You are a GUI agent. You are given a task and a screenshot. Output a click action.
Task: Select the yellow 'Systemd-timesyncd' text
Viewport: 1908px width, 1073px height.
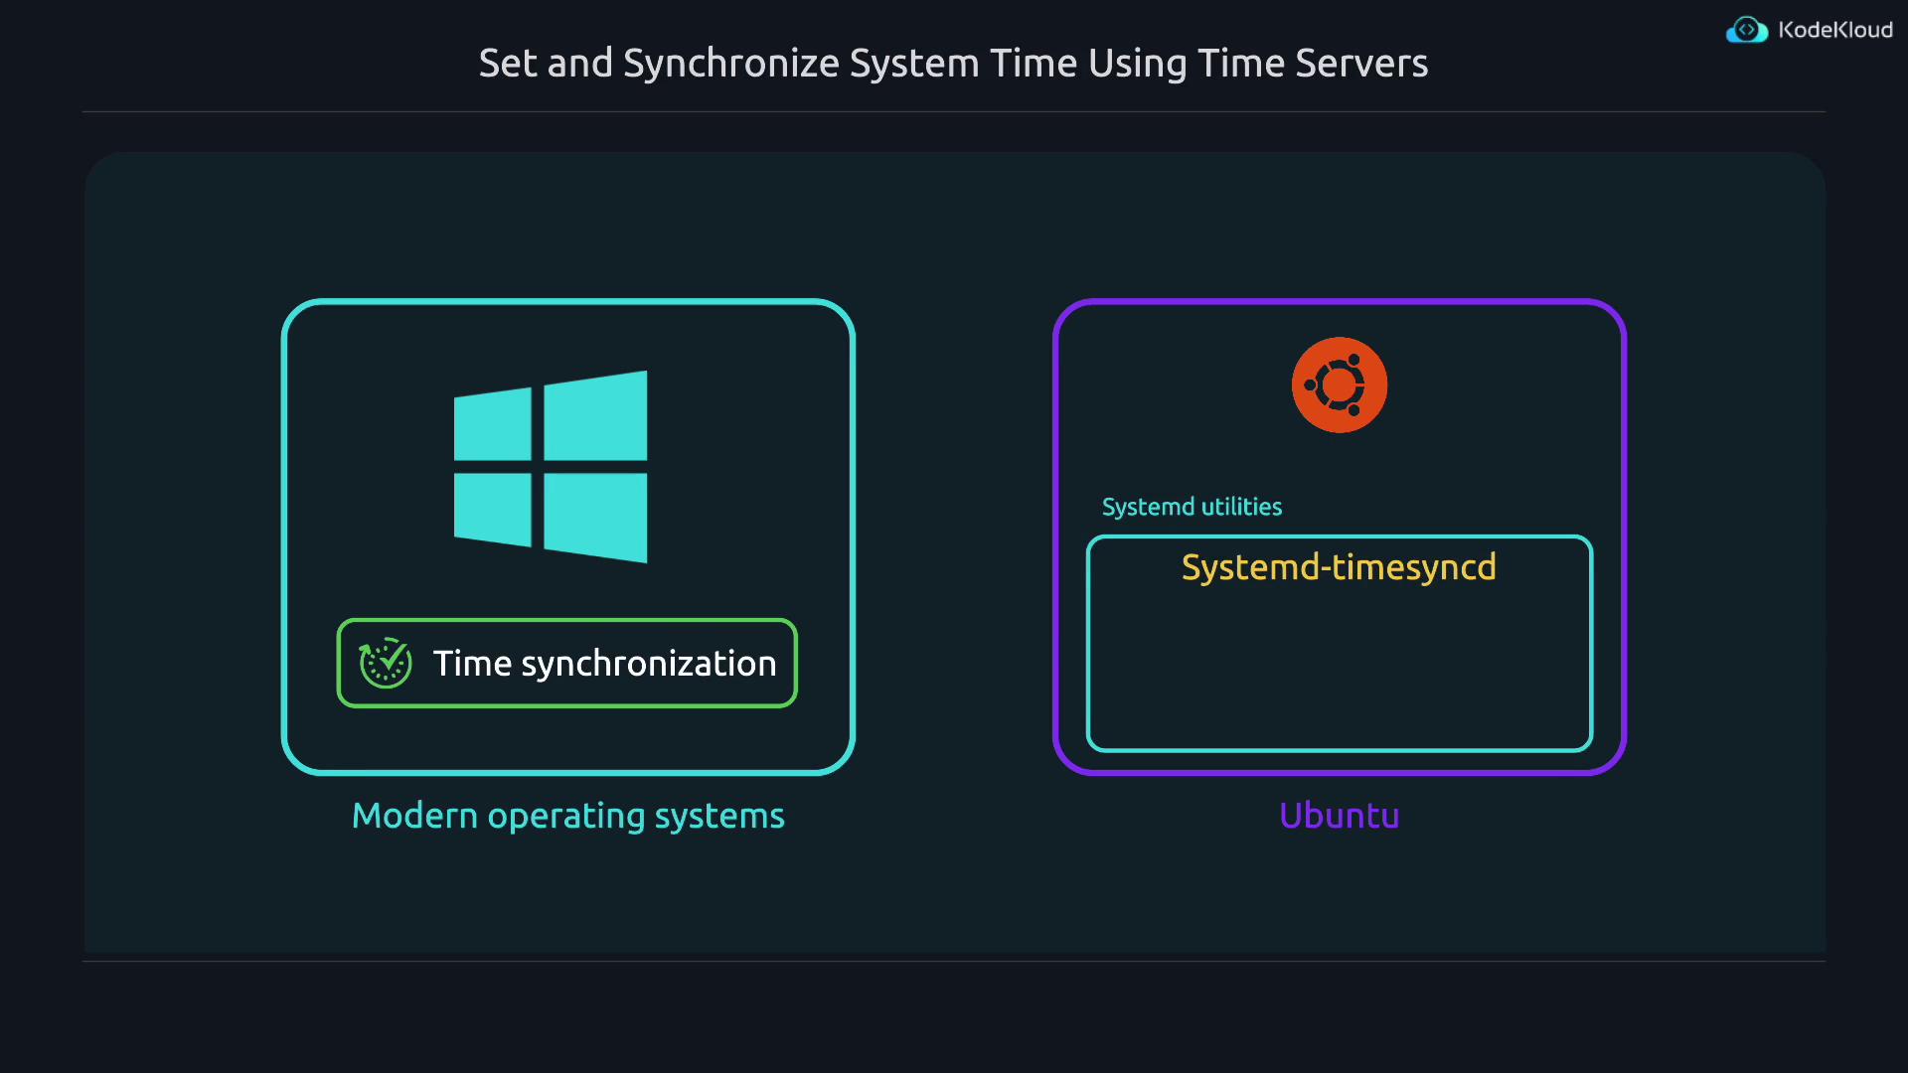(x=1338, y=567)
